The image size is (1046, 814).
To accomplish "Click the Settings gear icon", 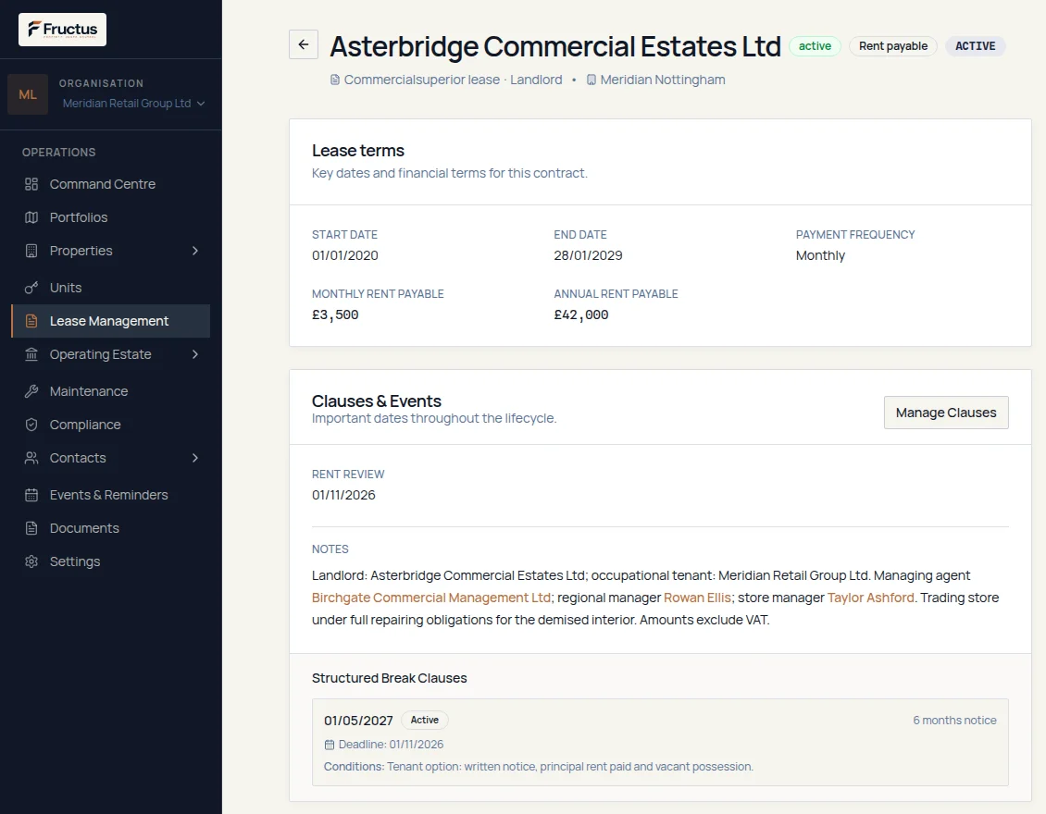I will (x=31, y=561).
